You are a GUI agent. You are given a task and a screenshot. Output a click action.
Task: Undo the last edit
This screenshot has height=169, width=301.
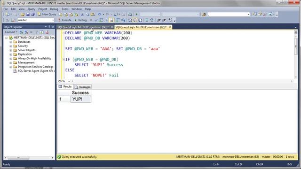pyautogui.click(x=99, y=15)
